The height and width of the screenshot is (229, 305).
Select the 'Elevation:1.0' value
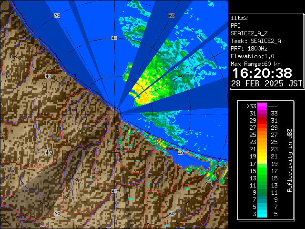pos(253,56)
